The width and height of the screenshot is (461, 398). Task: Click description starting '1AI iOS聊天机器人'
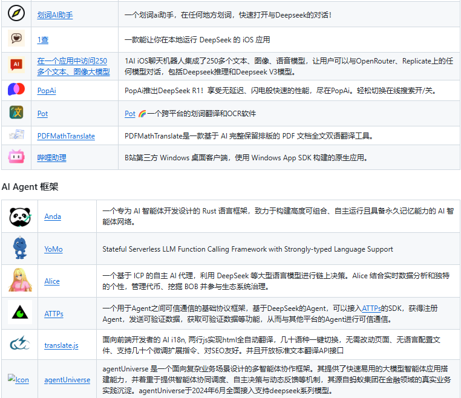pos(289,67)
